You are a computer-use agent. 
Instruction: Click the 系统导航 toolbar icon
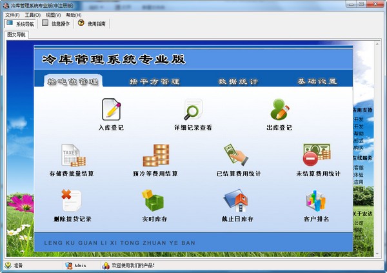10,23
